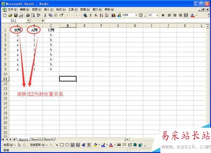
Task: Open Print Preview from toolbar
Action: [33, 15]
